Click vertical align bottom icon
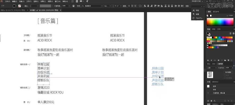Screen dimensions: 235x105 162,6
